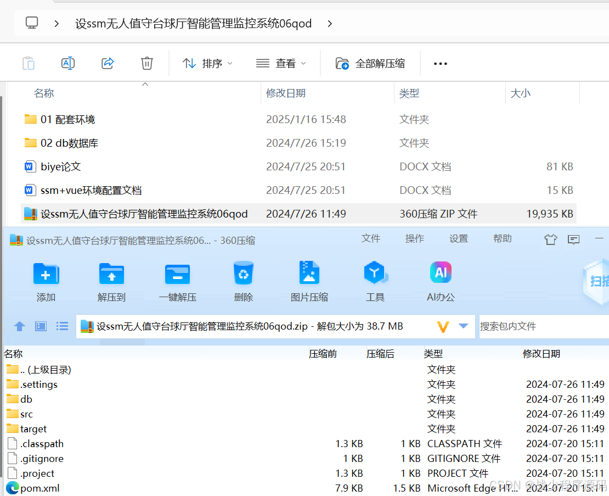Select the 01 配套环境 folder

60,119
